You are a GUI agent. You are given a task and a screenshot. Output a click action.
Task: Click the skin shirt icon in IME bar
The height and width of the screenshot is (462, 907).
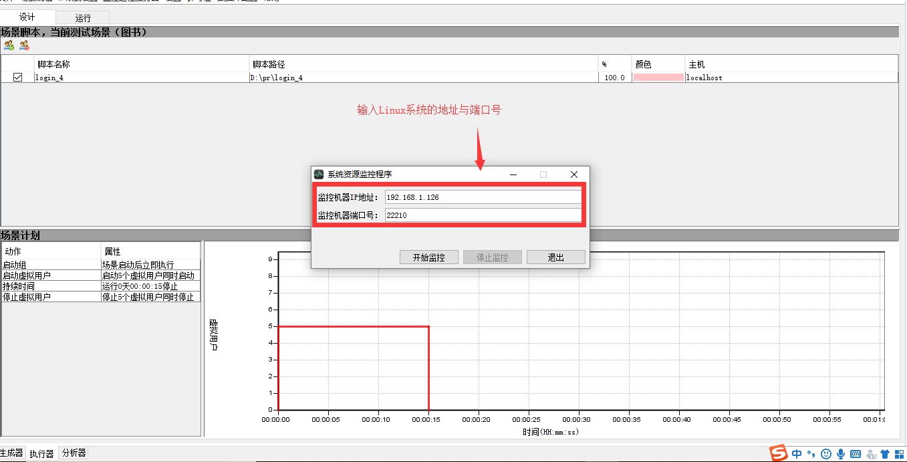[x=885, y=454]
